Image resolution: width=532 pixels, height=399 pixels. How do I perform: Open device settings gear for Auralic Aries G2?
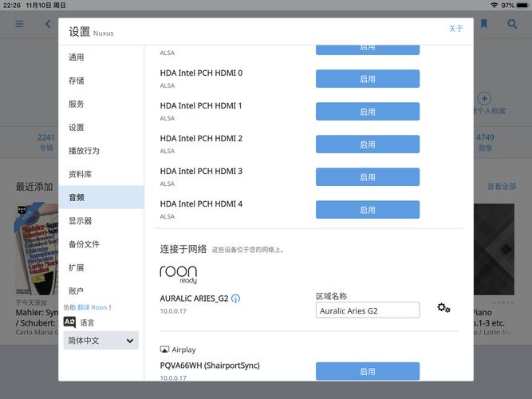[443, 308]
